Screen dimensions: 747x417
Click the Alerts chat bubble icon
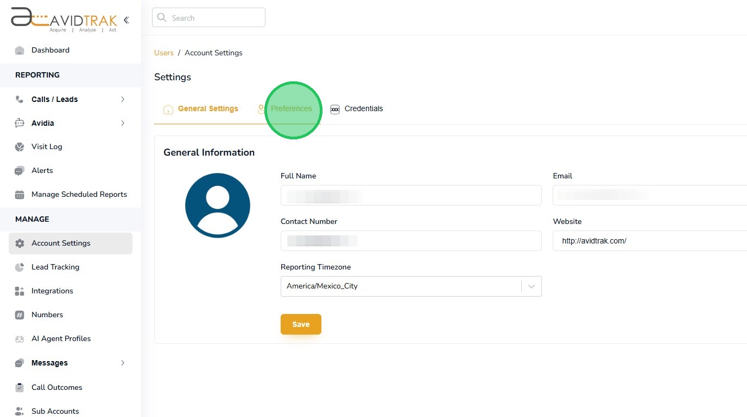point(20,171)
